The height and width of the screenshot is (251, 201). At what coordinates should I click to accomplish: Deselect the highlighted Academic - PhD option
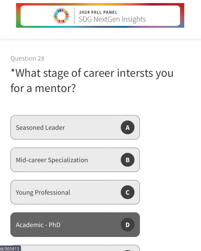point(75,225)
